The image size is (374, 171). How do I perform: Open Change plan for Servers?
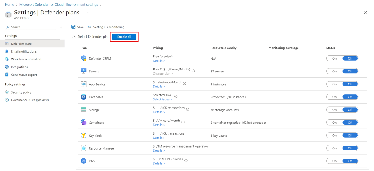(x=163, y=74)
